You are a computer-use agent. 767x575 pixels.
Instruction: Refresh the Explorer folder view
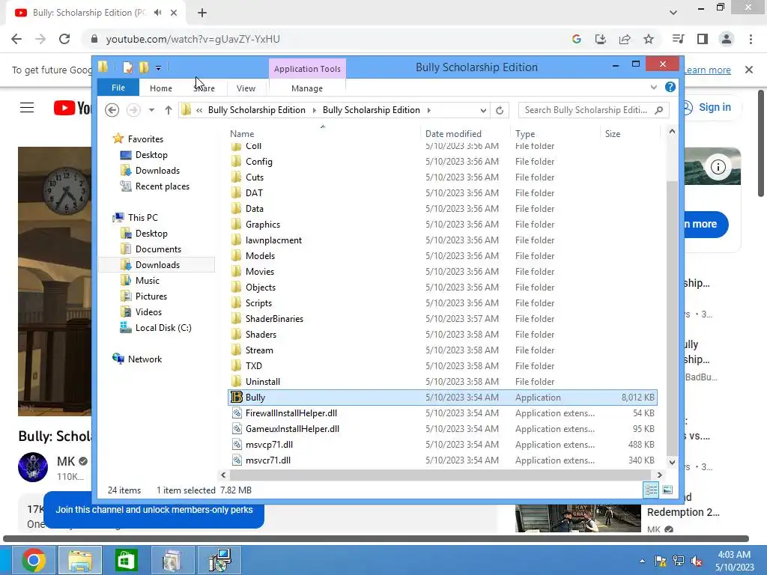click(x=500, y=110)
